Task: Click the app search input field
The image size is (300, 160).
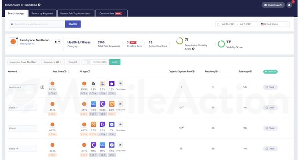Action: click(x=37, y=24)
